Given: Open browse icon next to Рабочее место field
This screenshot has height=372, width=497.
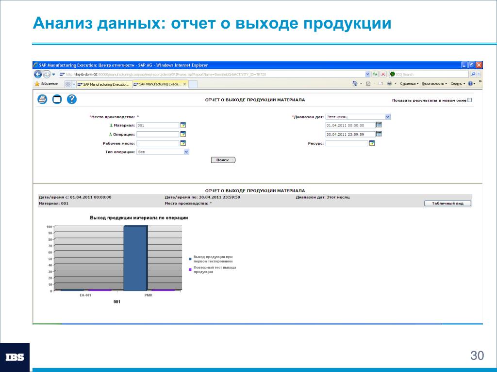Looking at the screenshot, I should point(183,143).
